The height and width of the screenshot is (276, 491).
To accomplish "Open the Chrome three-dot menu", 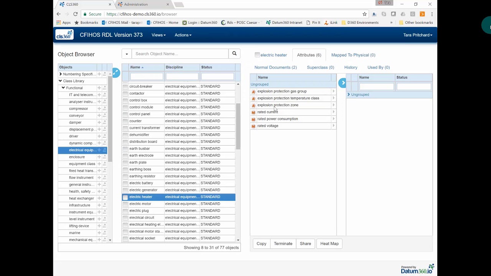I will coord(432,14).
